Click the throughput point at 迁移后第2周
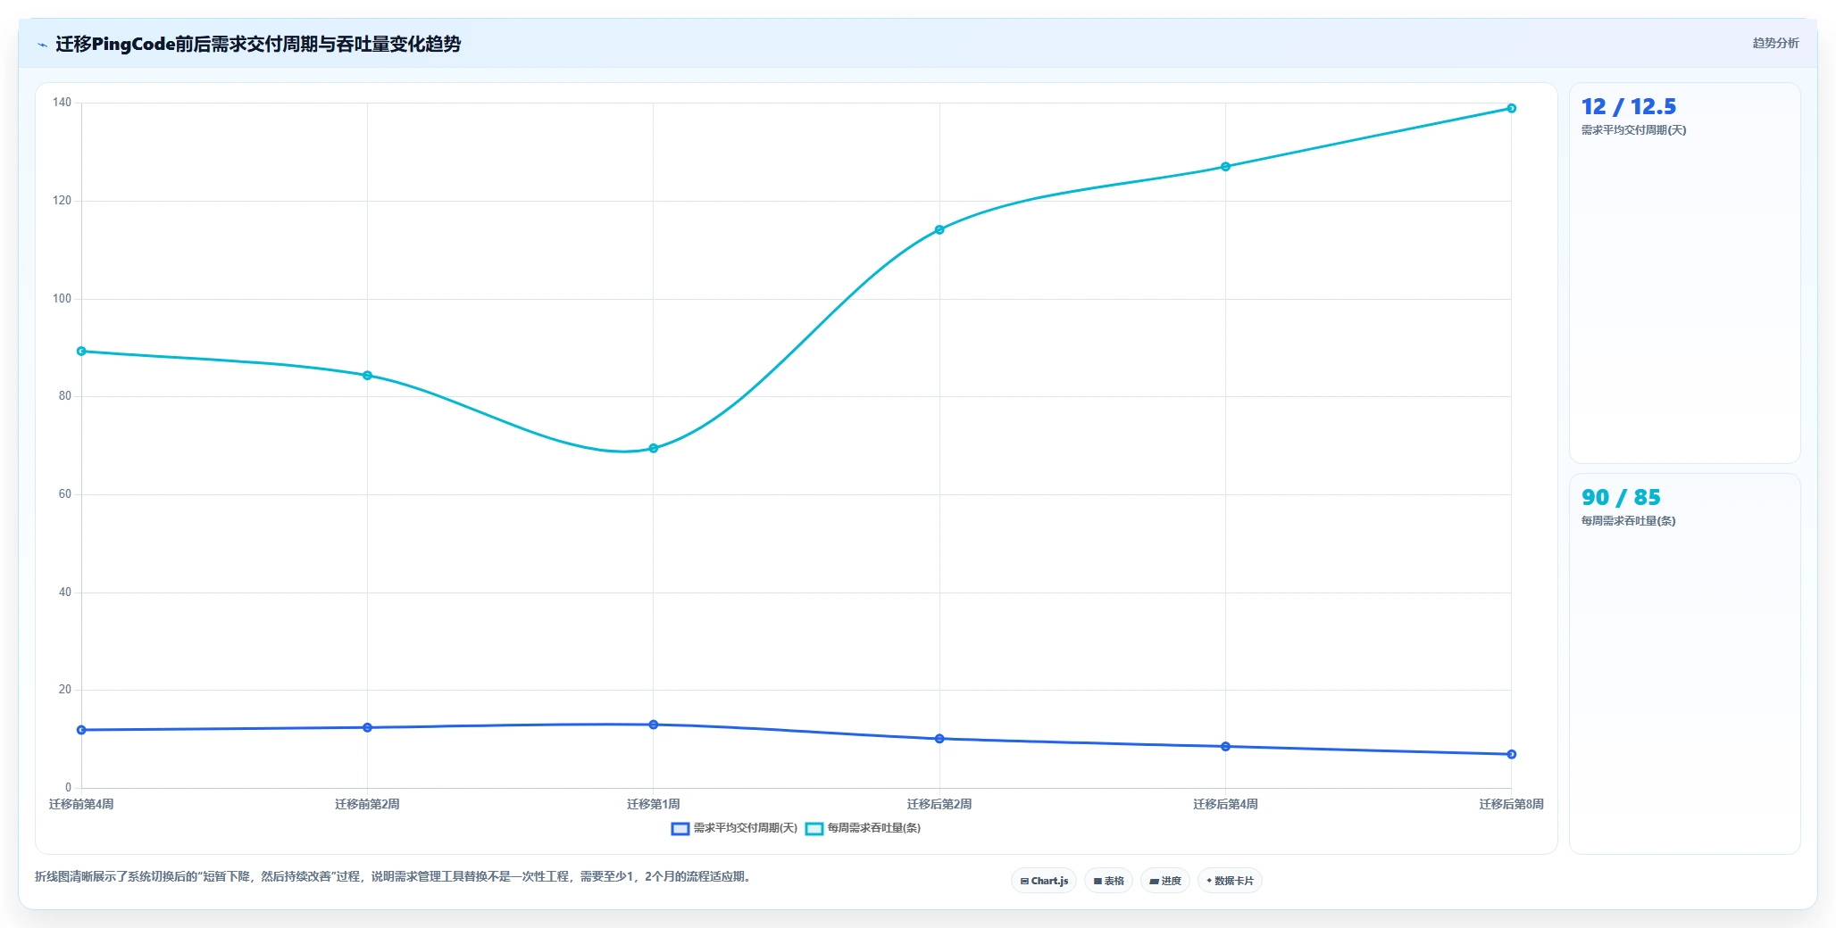 pyautogui.click(x=939, y=230)
